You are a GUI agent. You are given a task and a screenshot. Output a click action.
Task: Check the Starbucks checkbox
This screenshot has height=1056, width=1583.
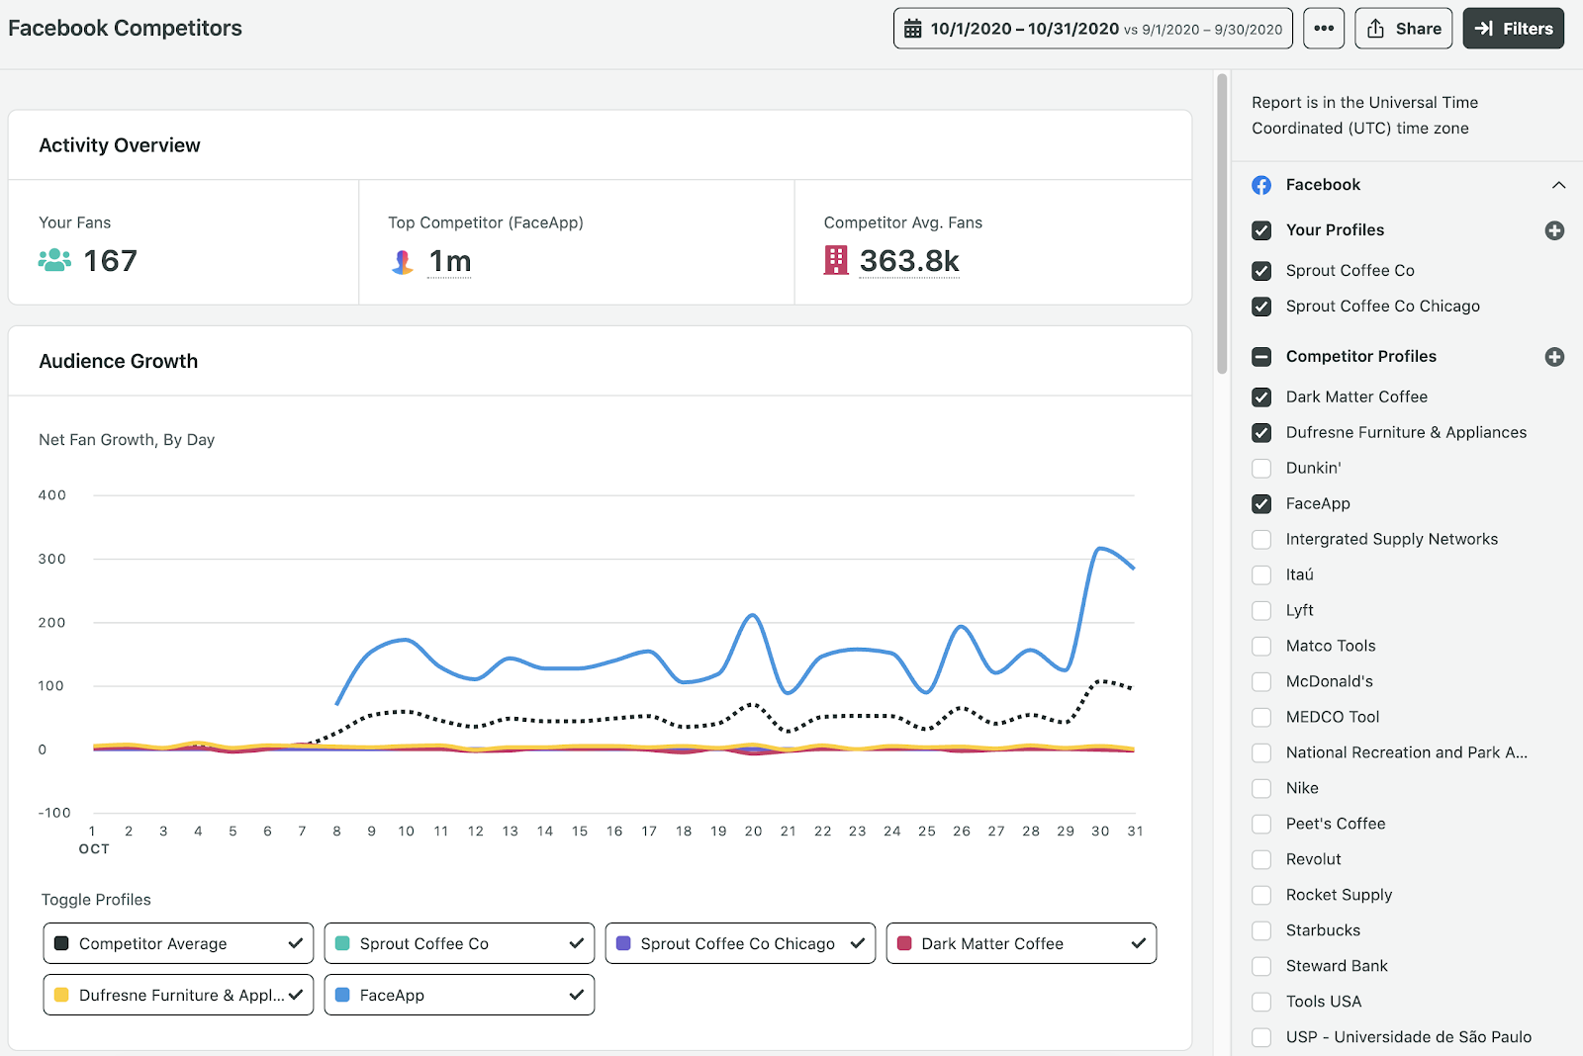(1261, 931)
